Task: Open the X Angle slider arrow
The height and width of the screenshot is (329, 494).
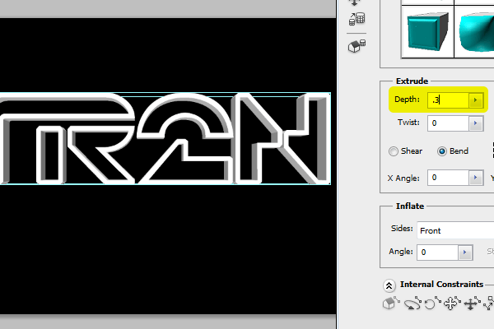Action: click(x=476, y=178)
